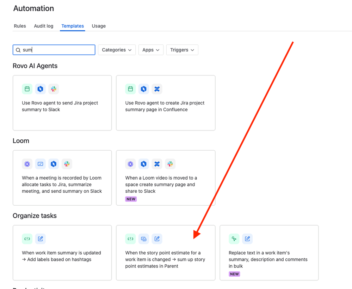Screen dimensions: 352x289
Task: Click related items branch icon on story point card
Action: point(144,239)
